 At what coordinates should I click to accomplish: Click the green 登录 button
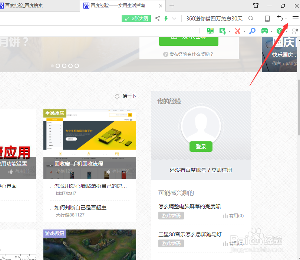(201, 147)
